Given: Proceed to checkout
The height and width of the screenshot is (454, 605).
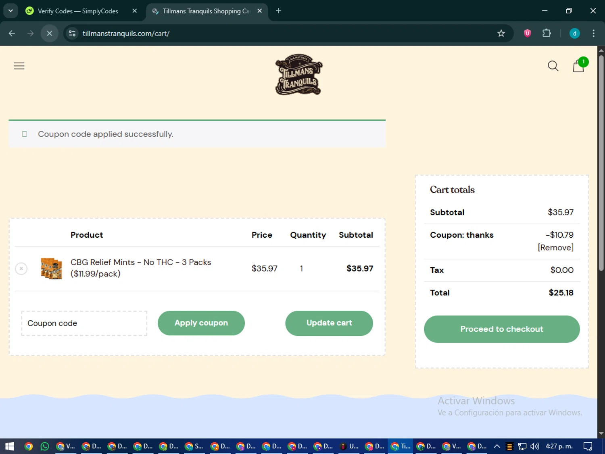Looking at the screenshot, I should pyautogui.click(x=502, y=329).
